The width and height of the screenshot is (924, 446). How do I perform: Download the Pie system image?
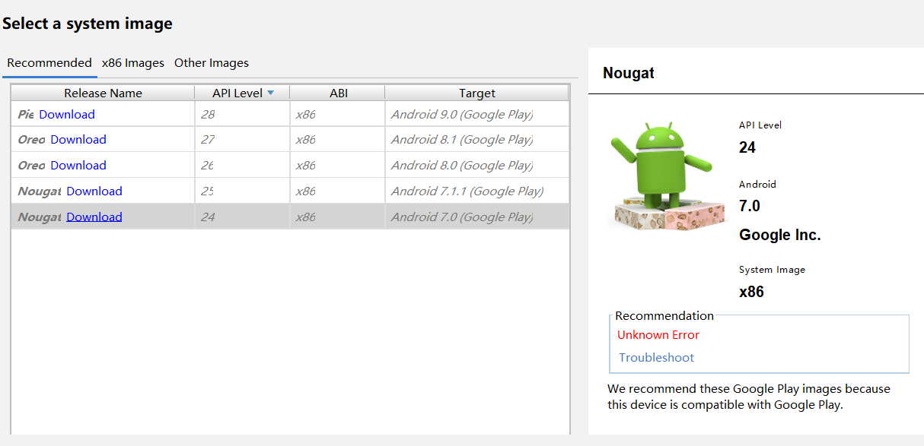pyautogui.click(x=66, y=113)
